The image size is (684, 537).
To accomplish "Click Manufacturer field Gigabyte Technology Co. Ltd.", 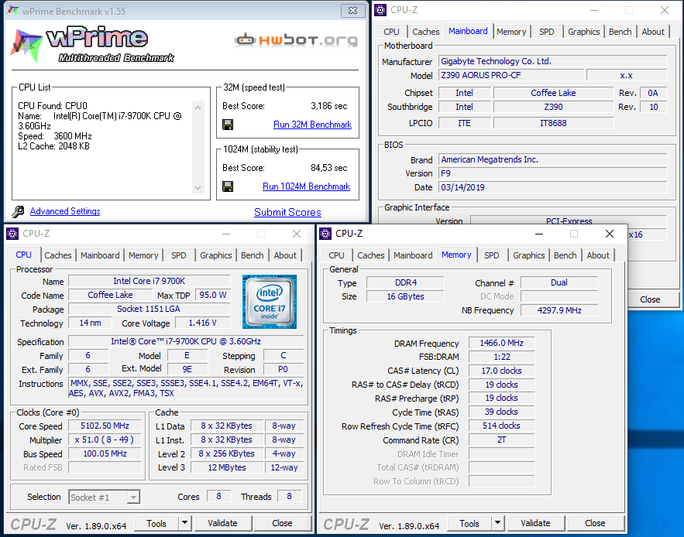I will [552, 61].
